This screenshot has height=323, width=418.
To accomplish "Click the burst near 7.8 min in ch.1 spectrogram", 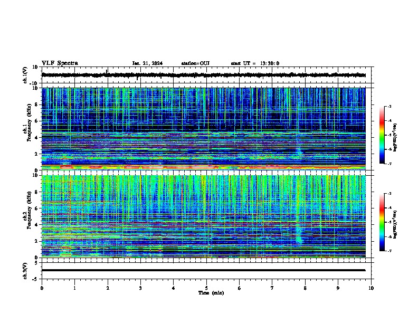I will point(300,152).
